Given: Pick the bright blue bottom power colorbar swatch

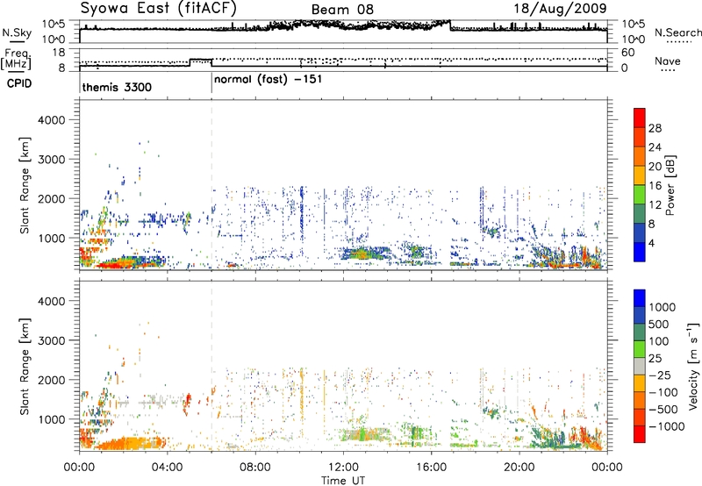Looking at the screenshot, I should [x=640, y=253].
